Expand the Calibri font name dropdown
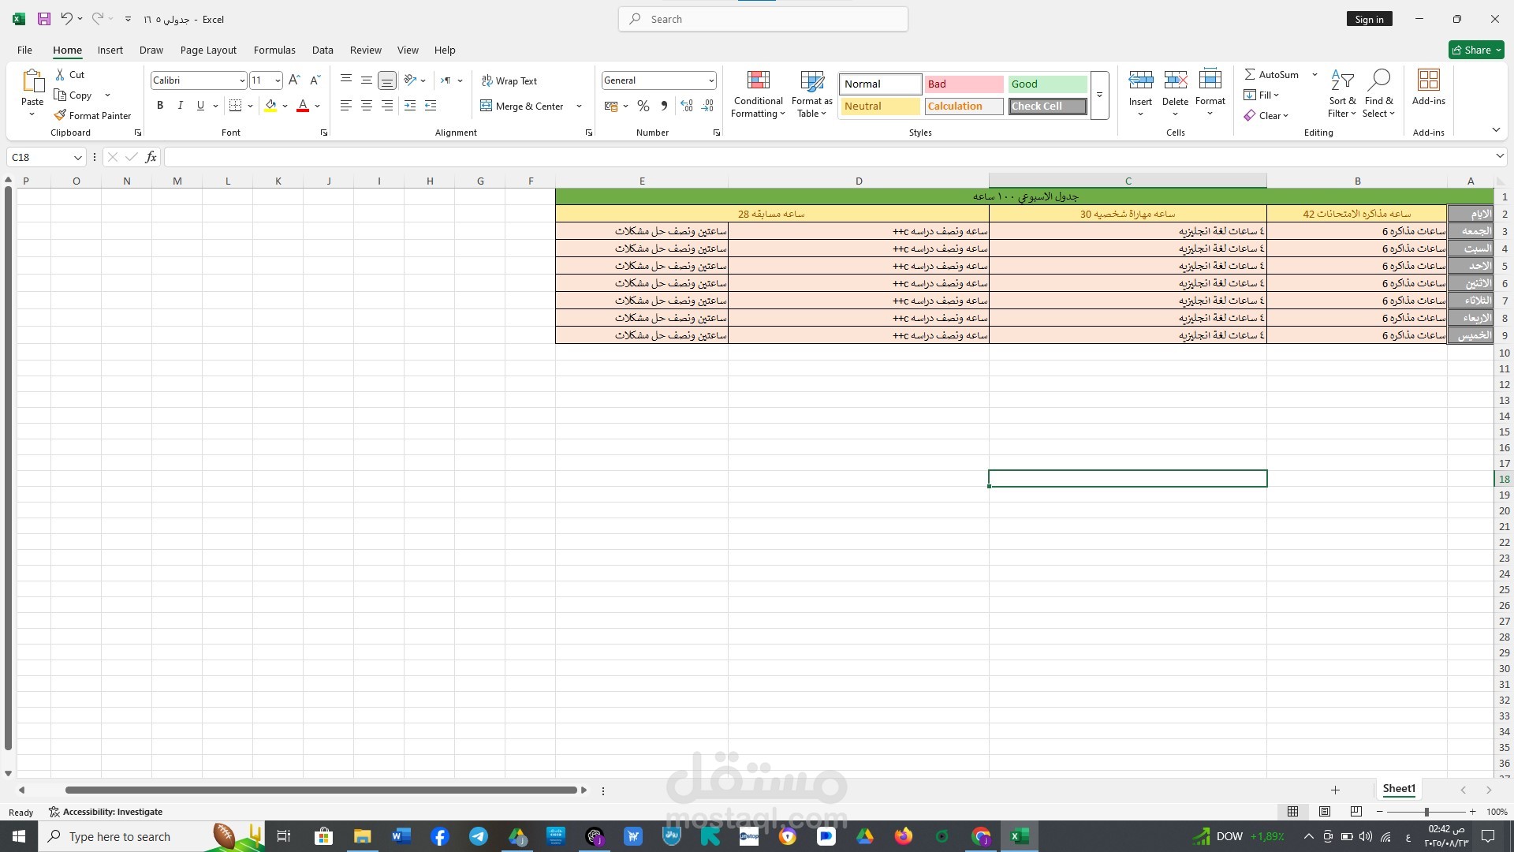The width and height of the screenshot is (1514, 852). tap(242, 80)
